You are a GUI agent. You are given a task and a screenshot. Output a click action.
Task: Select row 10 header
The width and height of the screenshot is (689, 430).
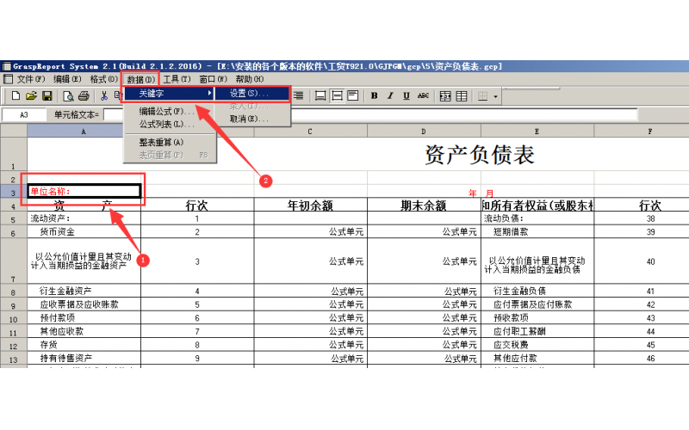point(13,319)
